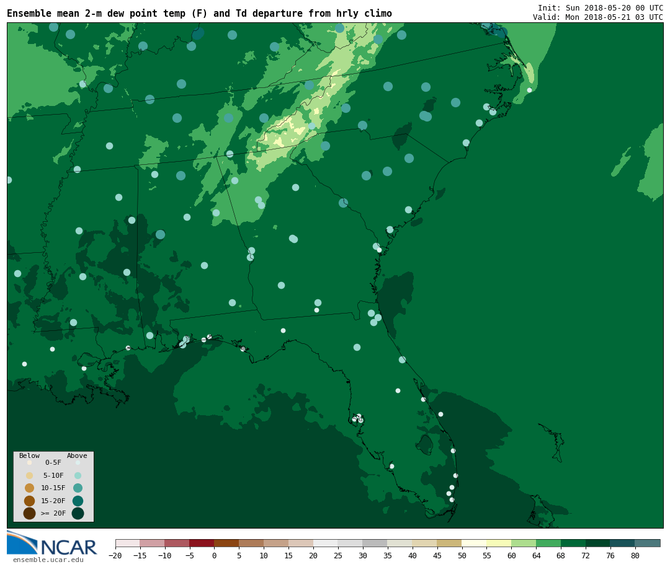Click the Above 0-5F legend dot
The height and width of the screenshot is (567, 670).
click(x=78, y=462)
